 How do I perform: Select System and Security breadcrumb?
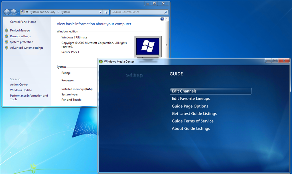[42, 12]
